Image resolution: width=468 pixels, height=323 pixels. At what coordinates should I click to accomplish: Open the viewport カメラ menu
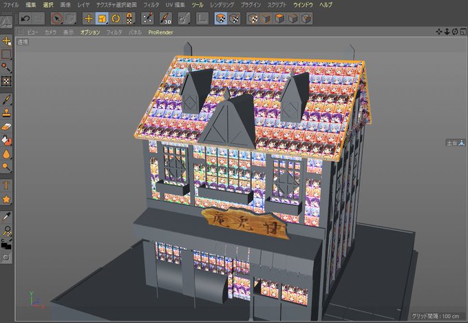click(50, 32)
